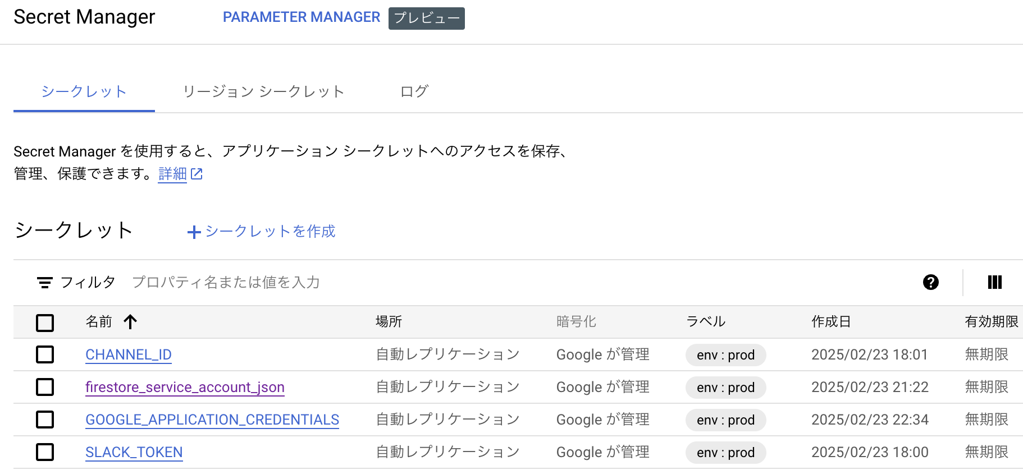Screen dimensions: 1023x470
Task: Open the column display options icon
Action: pos(994,282)
